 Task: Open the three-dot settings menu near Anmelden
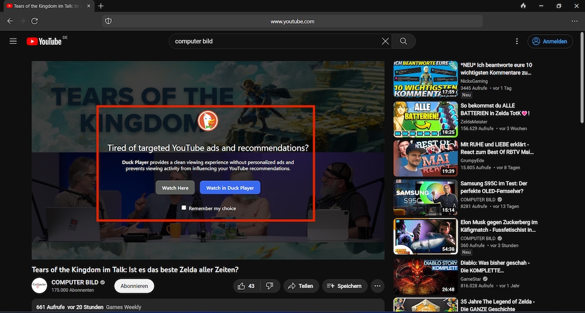click(x=517, y=41)
